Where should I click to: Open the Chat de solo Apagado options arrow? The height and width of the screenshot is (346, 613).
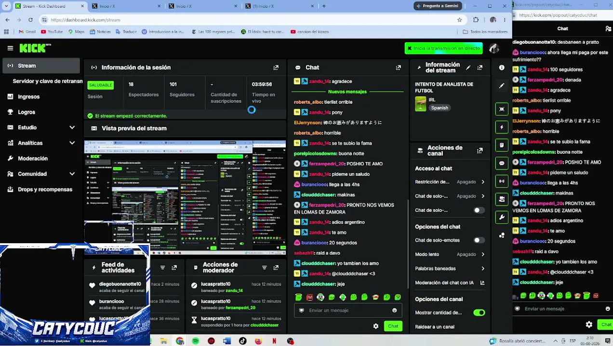483,196
